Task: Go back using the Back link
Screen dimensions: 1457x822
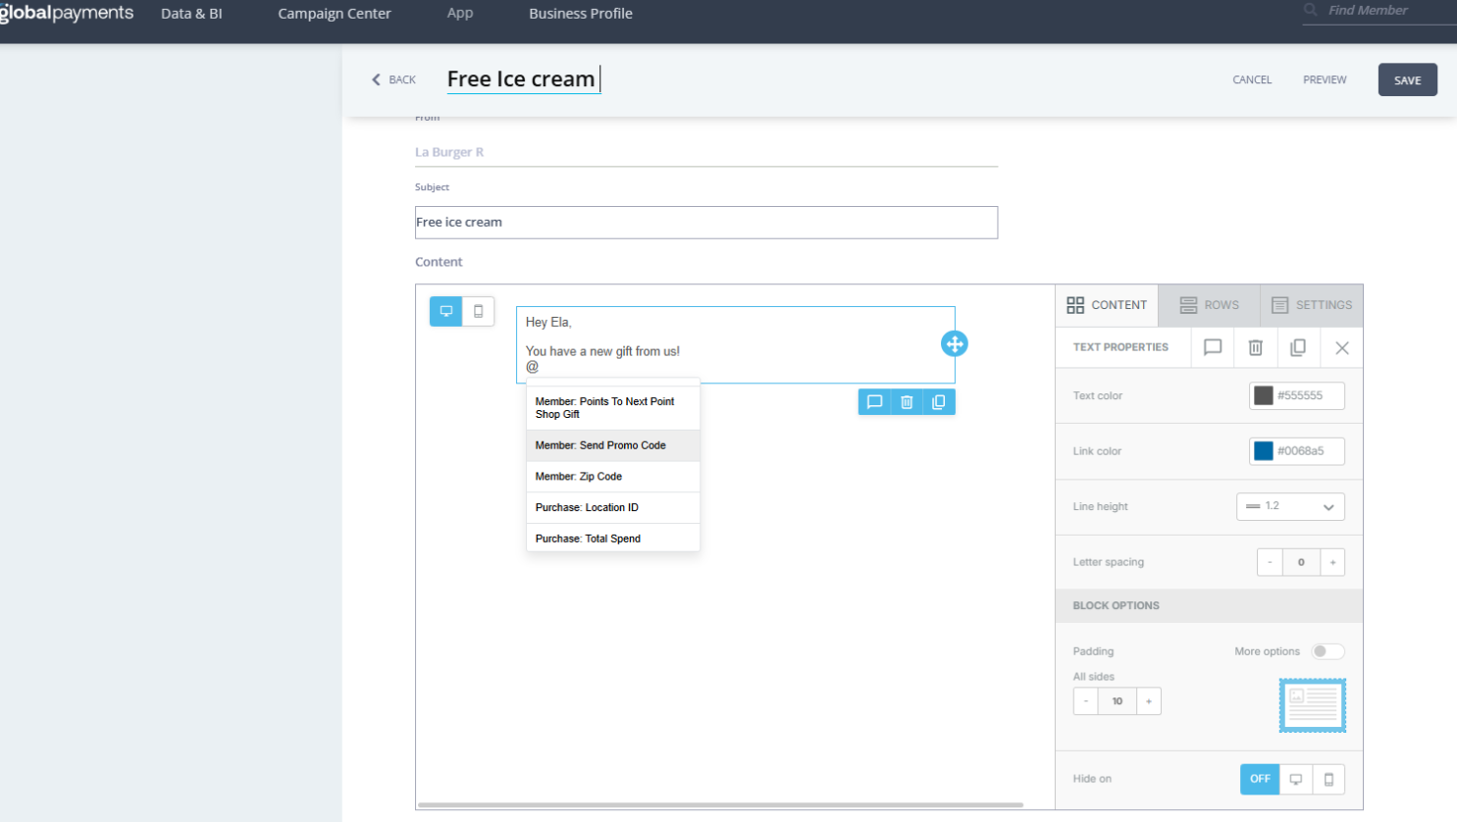Action: tap(393, 79)
